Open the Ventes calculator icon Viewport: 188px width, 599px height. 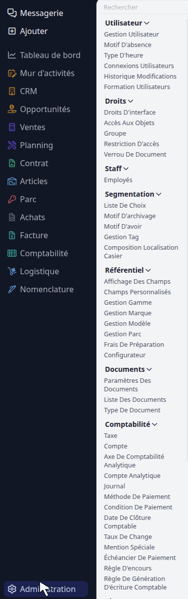pos(12,127)
